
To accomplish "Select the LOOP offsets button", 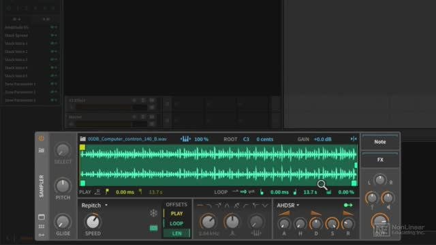I will point(176,224).
